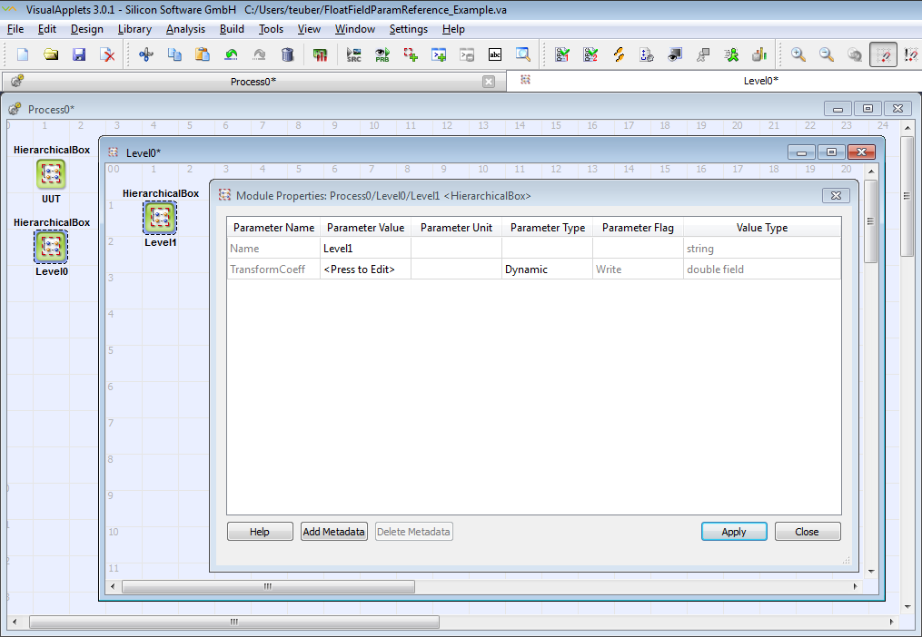Open the Analysis menu
The width and height of the screenshot is (922, 637).
click(x=185, y=29)
